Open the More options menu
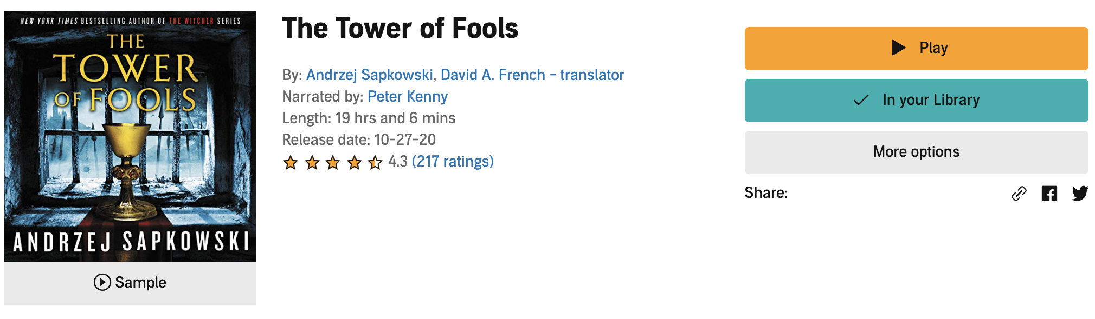1095x319 pixels. [916, 152]
